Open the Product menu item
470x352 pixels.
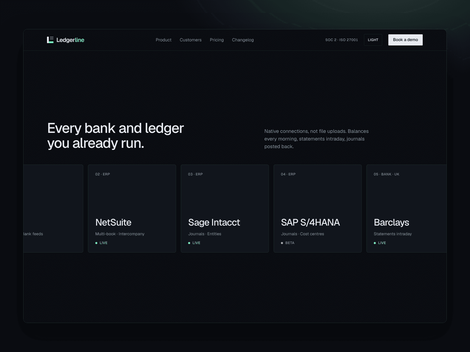pyautogui.click(x=164, y=40)
